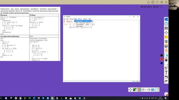Open the Photos taskbar icon
Image resolution: width=179 pixels, height=100 pixels.
click(71, 98)
